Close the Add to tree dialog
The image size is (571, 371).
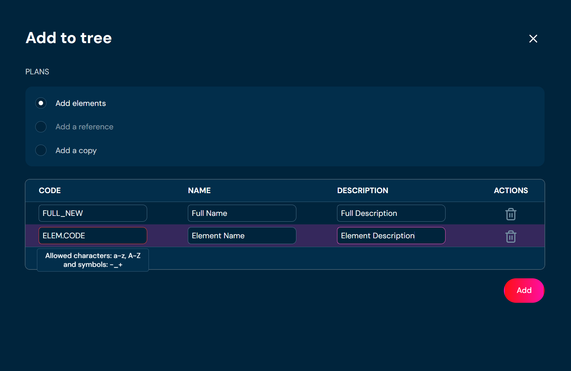tap(533, 39)
